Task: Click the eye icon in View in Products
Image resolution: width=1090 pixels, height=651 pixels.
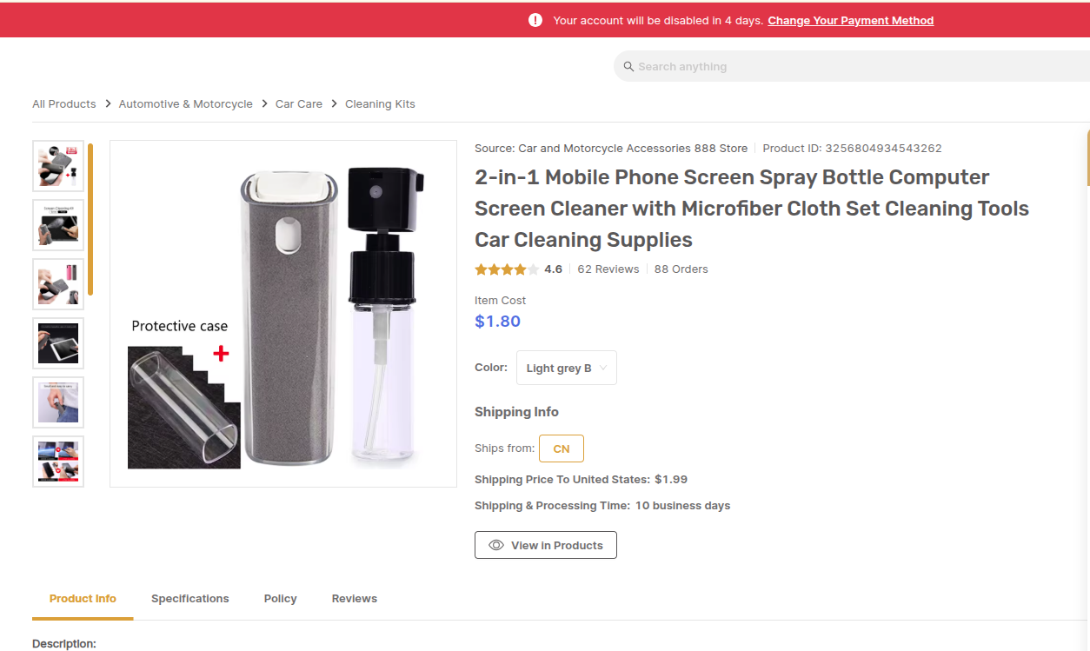Action: click(496, 545)
